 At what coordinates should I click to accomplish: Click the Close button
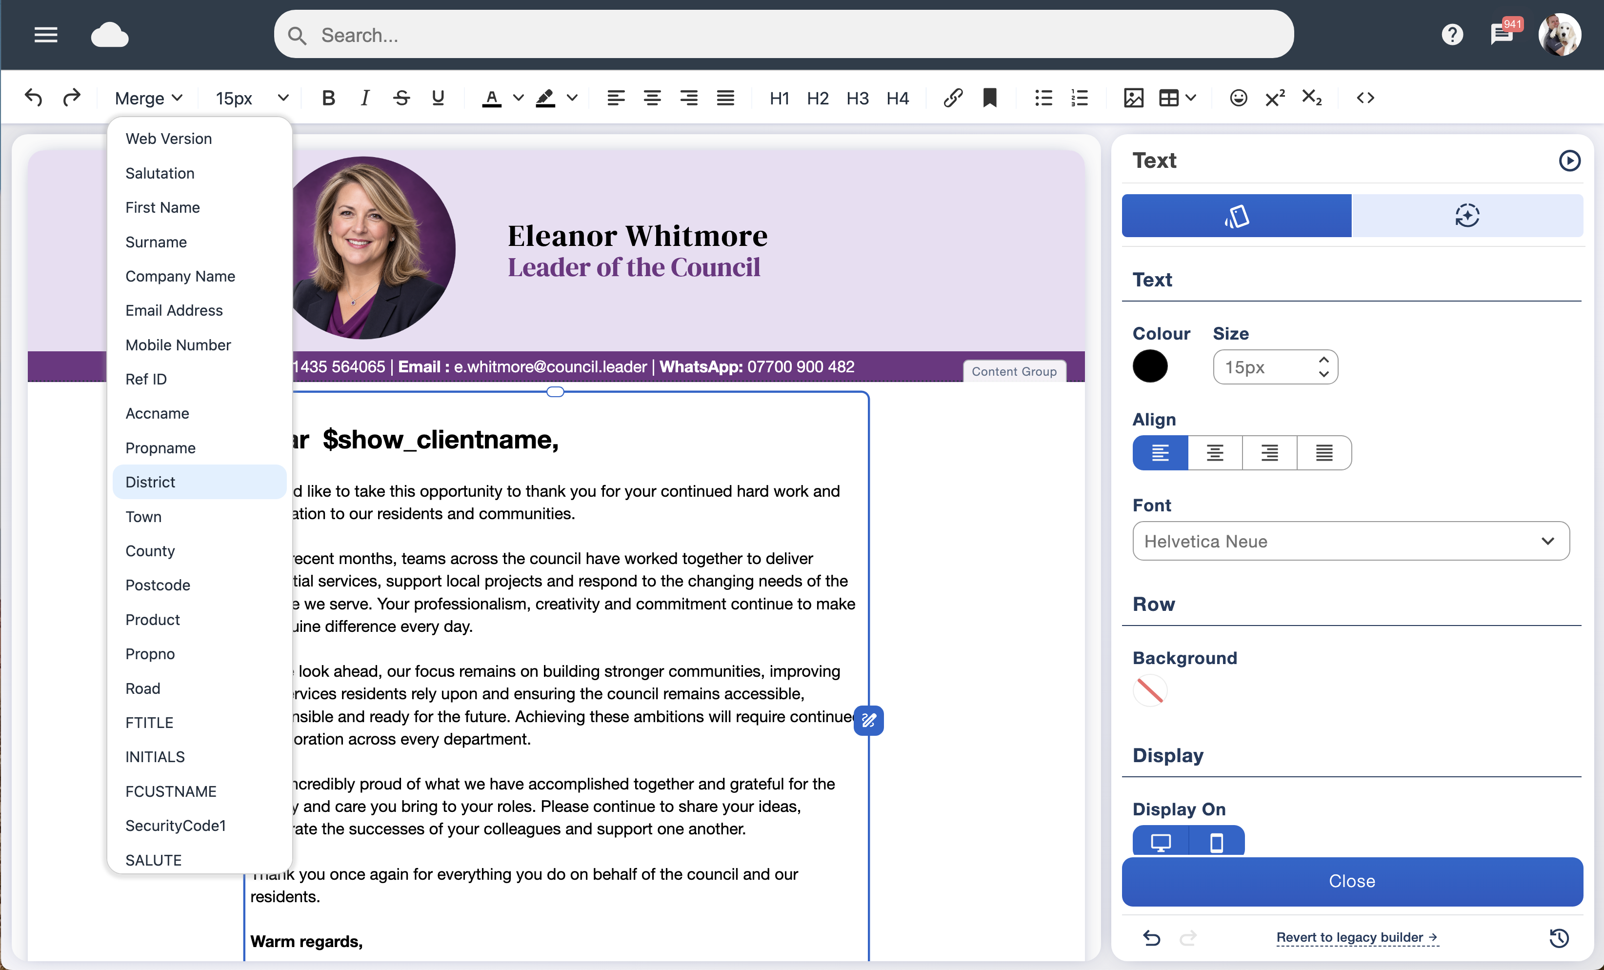(1352, 882)
